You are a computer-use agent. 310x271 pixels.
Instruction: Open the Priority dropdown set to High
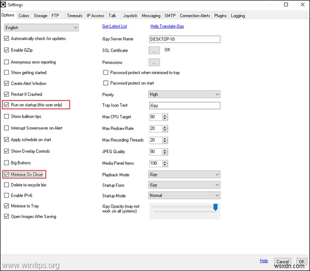click(x=184, y=94)
